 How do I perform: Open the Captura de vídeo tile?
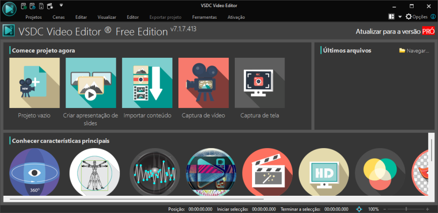pyautogui.click(x=203, y=83)
